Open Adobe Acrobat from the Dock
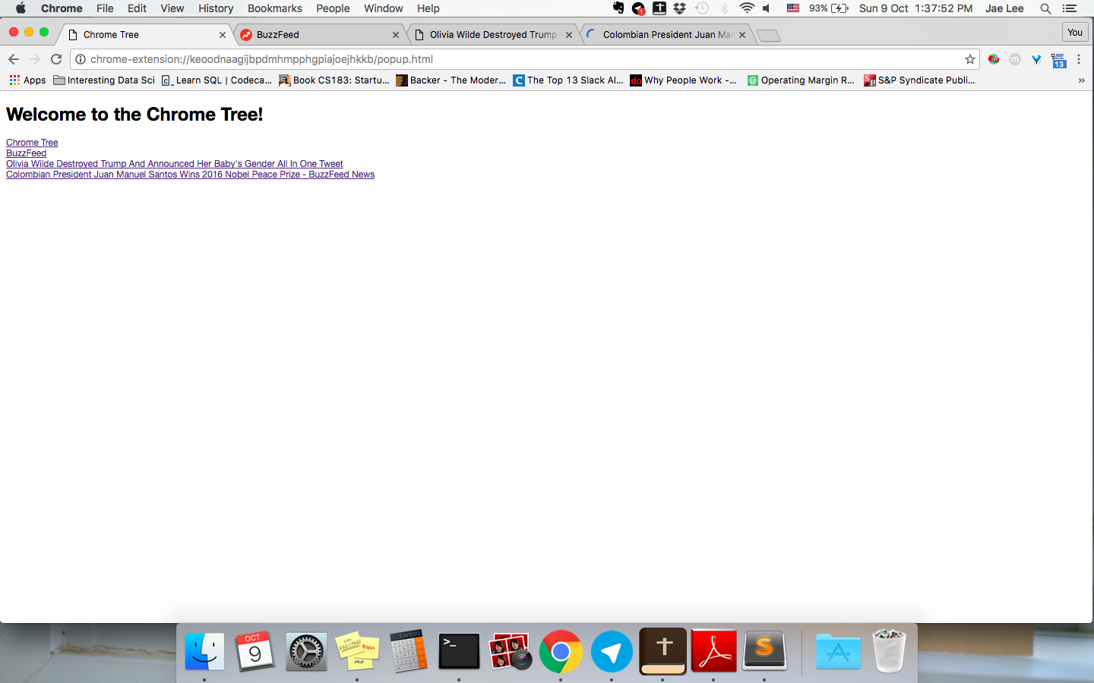This screenshot has height=683, width=1094. (x=713, y=651)
